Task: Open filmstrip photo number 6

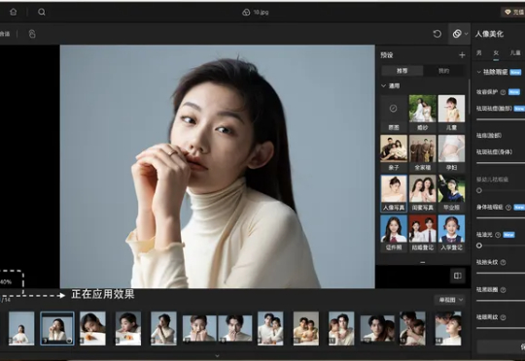Action: coord(163,328)
